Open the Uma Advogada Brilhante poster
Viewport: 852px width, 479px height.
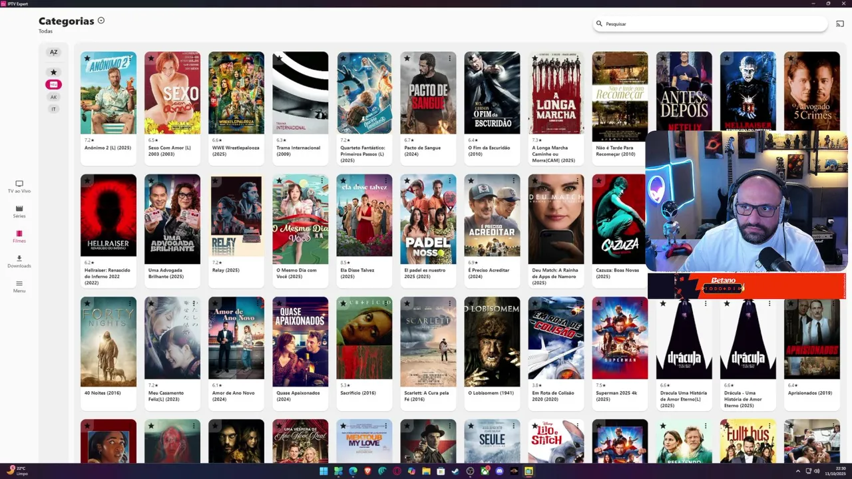[x=172, y=219]
